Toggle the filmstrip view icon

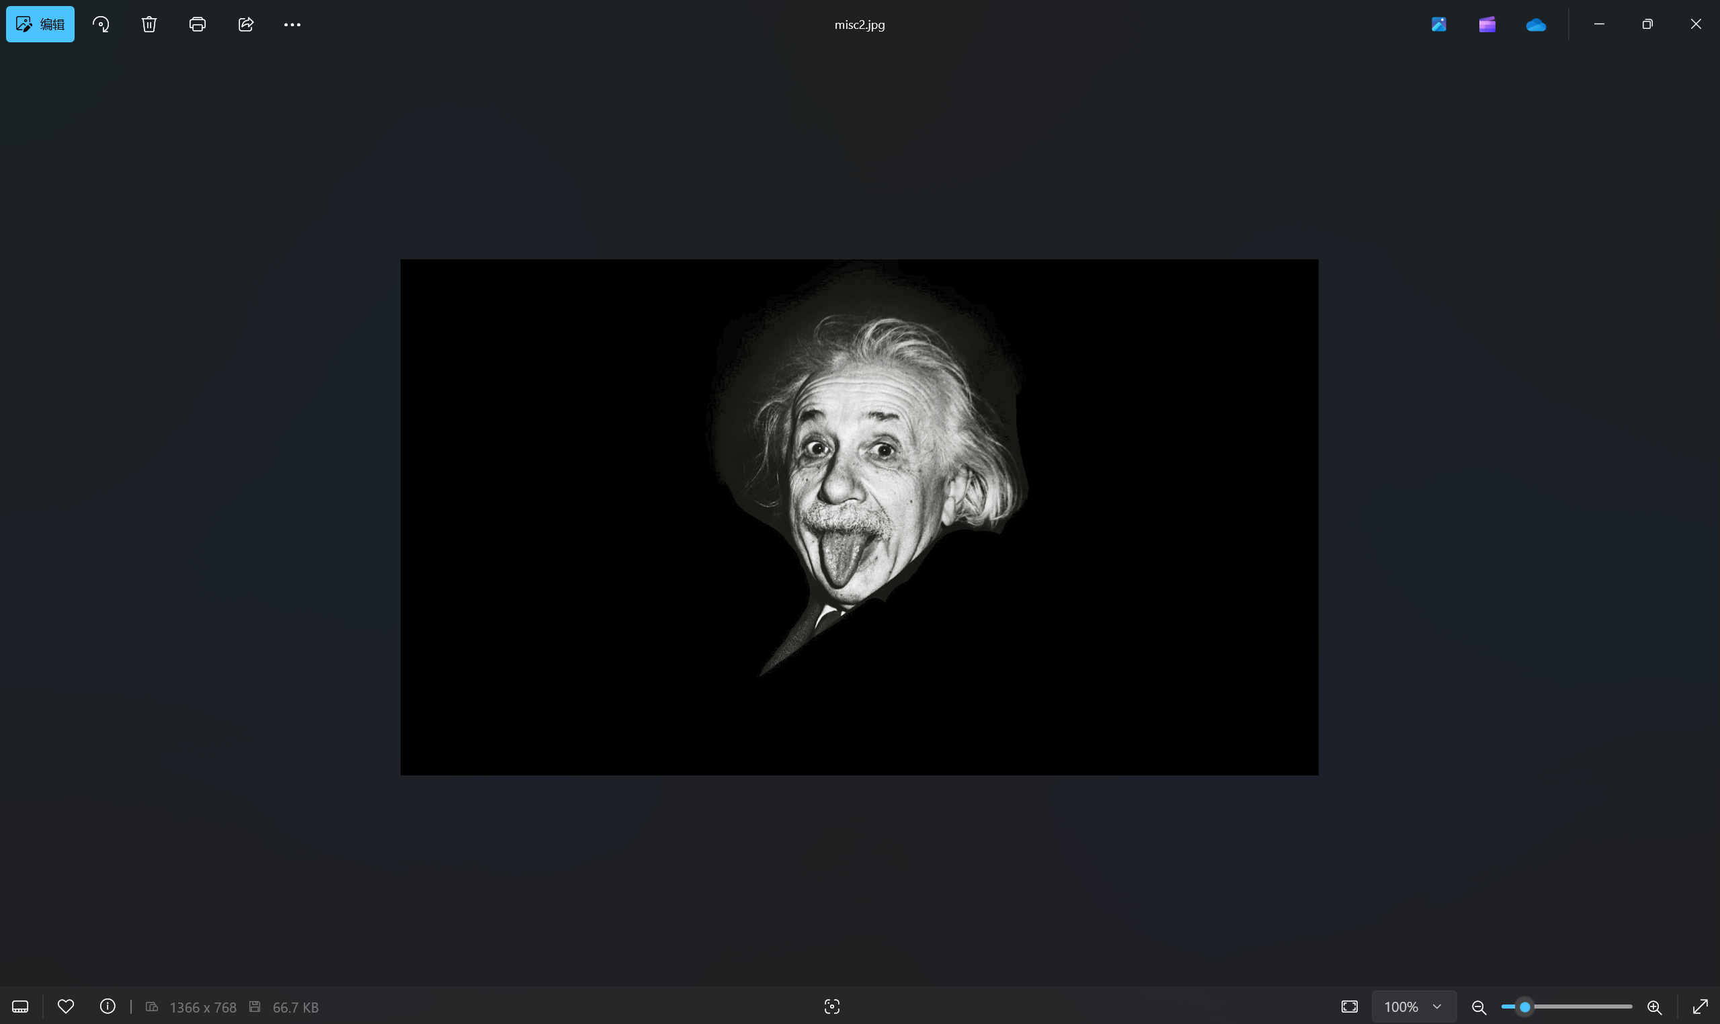coord(20,1007)
